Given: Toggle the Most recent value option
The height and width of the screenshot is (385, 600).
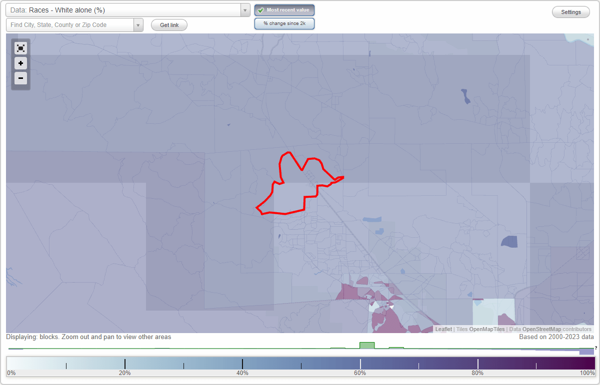Looking at the screenshot, I should pos(284,9).
